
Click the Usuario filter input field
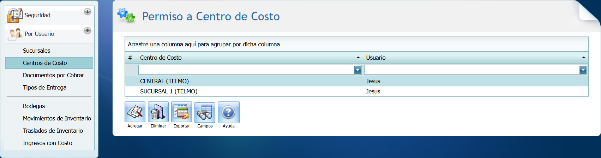472,70
